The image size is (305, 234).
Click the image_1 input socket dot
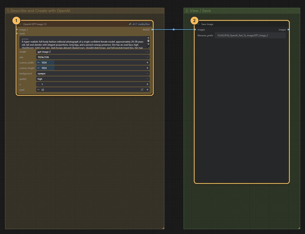click(17, 30)
